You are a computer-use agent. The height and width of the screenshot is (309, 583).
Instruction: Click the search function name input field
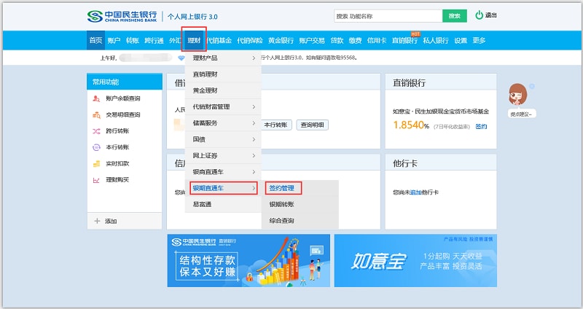[x=387, y=15]
